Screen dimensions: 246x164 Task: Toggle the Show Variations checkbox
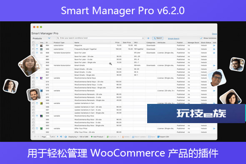[x=201, y=38]
